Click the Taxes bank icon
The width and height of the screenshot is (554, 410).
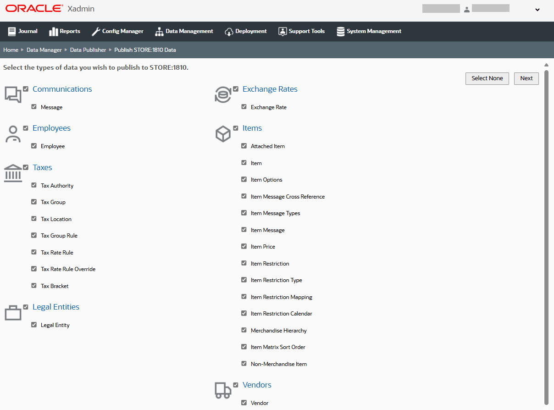tap(13, 173)
